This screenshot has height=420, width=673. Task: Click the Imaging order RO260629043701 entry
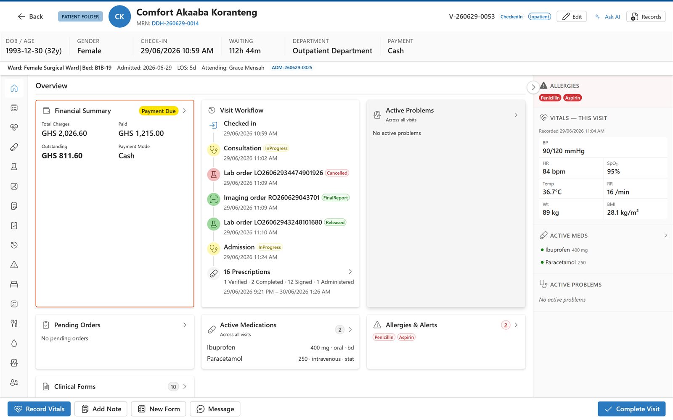click(272, 197)
